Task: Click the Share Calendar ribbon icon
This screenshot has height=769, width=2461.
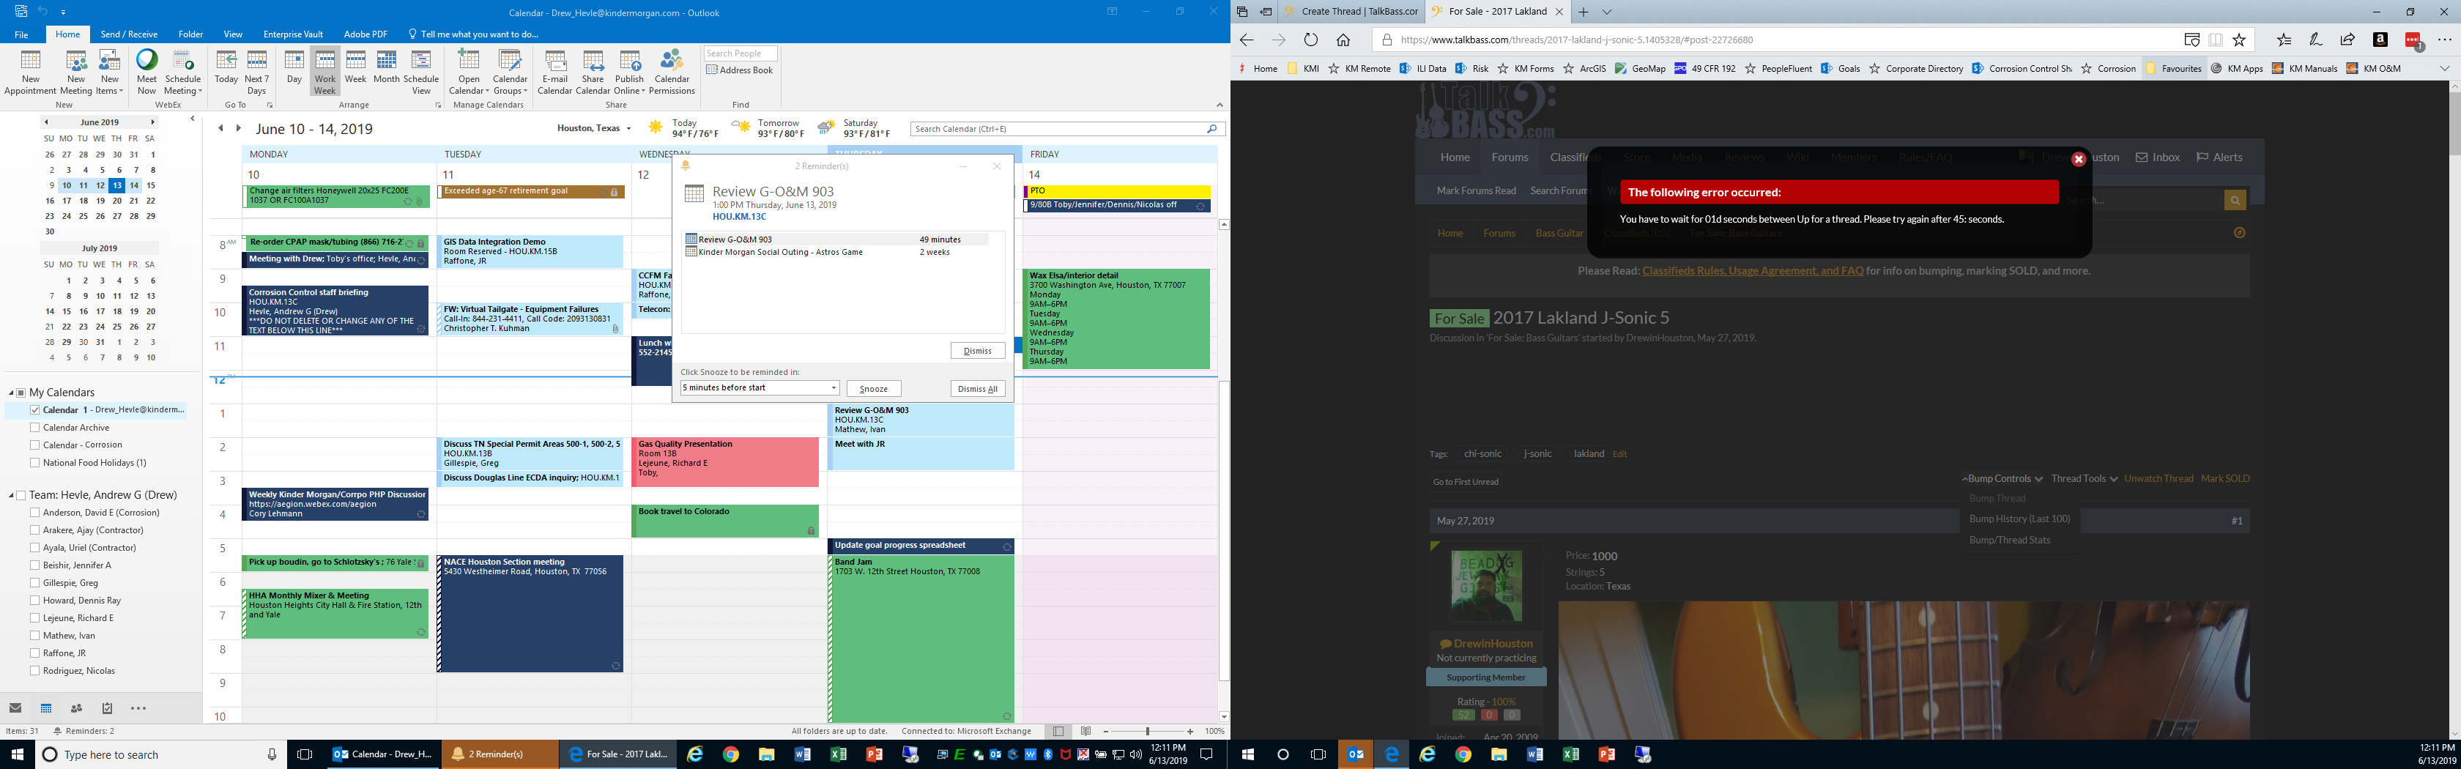Action: (x=593, y=73)
